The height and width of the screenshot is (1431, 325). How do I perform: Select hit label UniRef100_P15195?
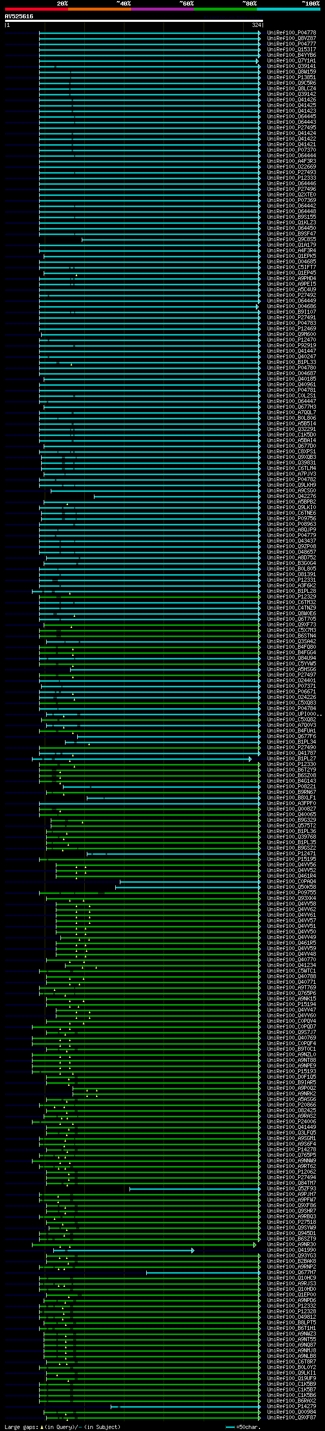pos(291,859)
